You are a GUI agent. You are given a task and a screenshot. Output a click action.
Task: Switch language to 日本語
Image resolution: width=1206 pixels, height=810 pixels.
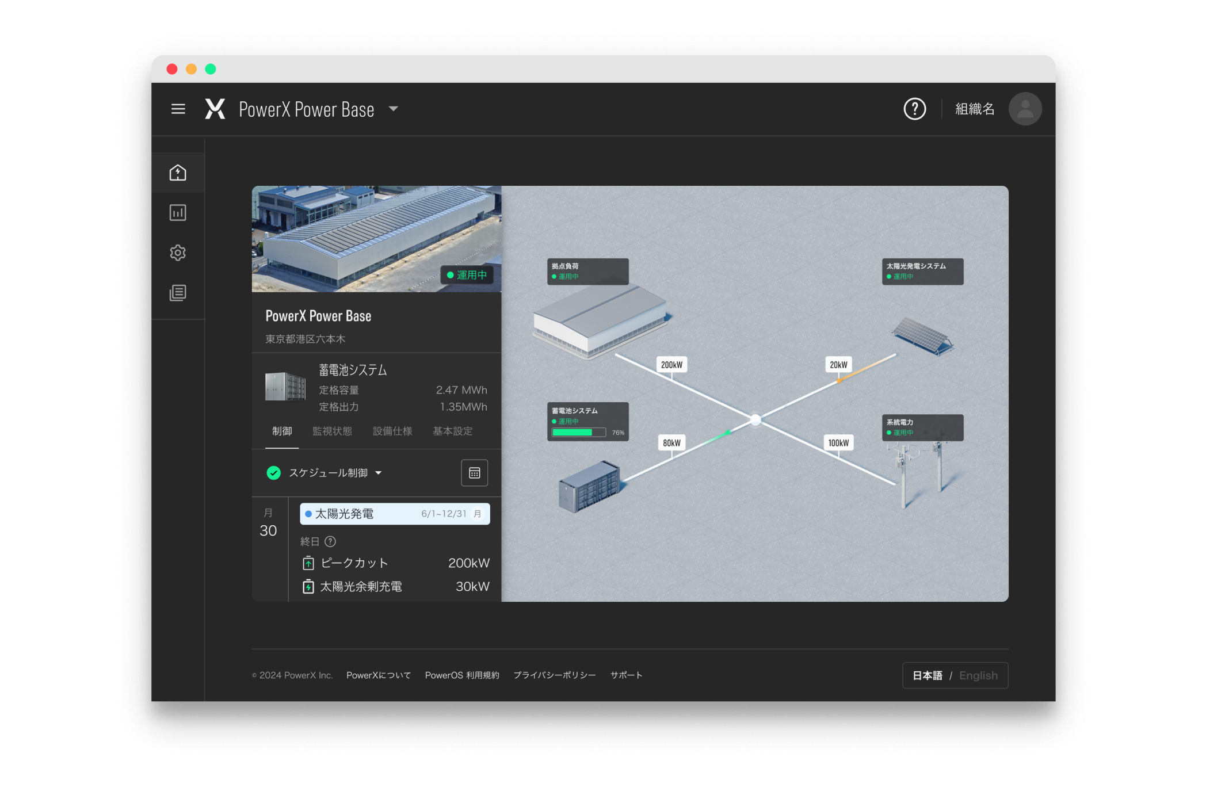[x=927, y=675]
